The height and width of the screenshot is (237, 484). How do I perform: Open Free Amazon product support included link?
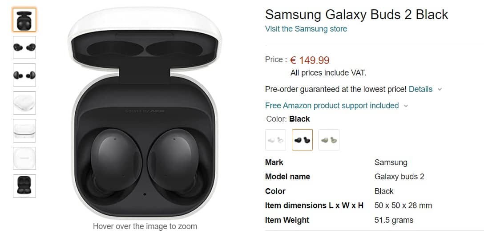coord(332,106)
